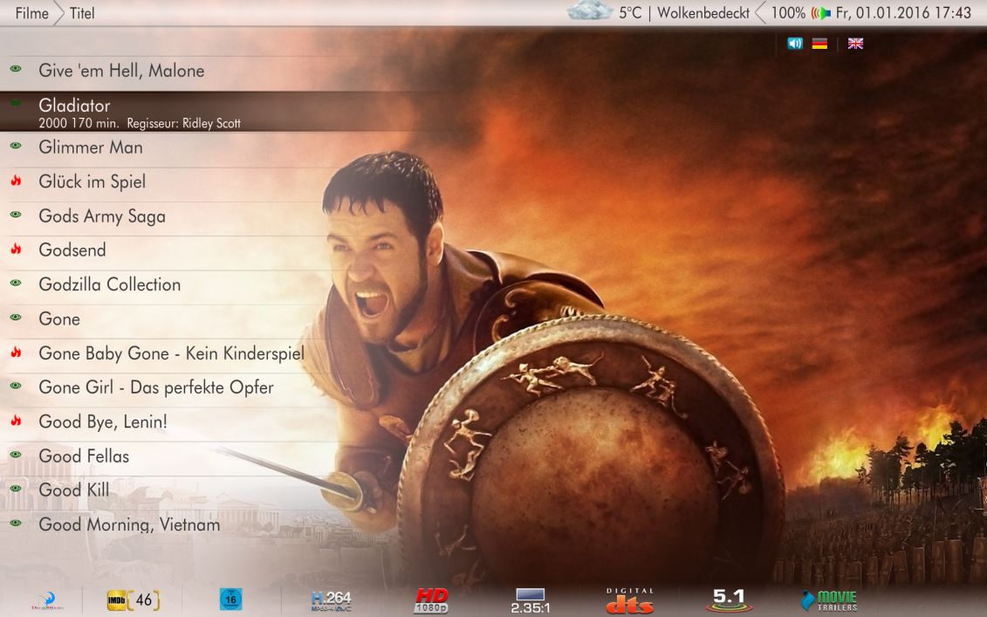Screen dimensions: 987x617
Task: Click the 2.35:1 aspect ratio icon
Action: coord(530,601)
